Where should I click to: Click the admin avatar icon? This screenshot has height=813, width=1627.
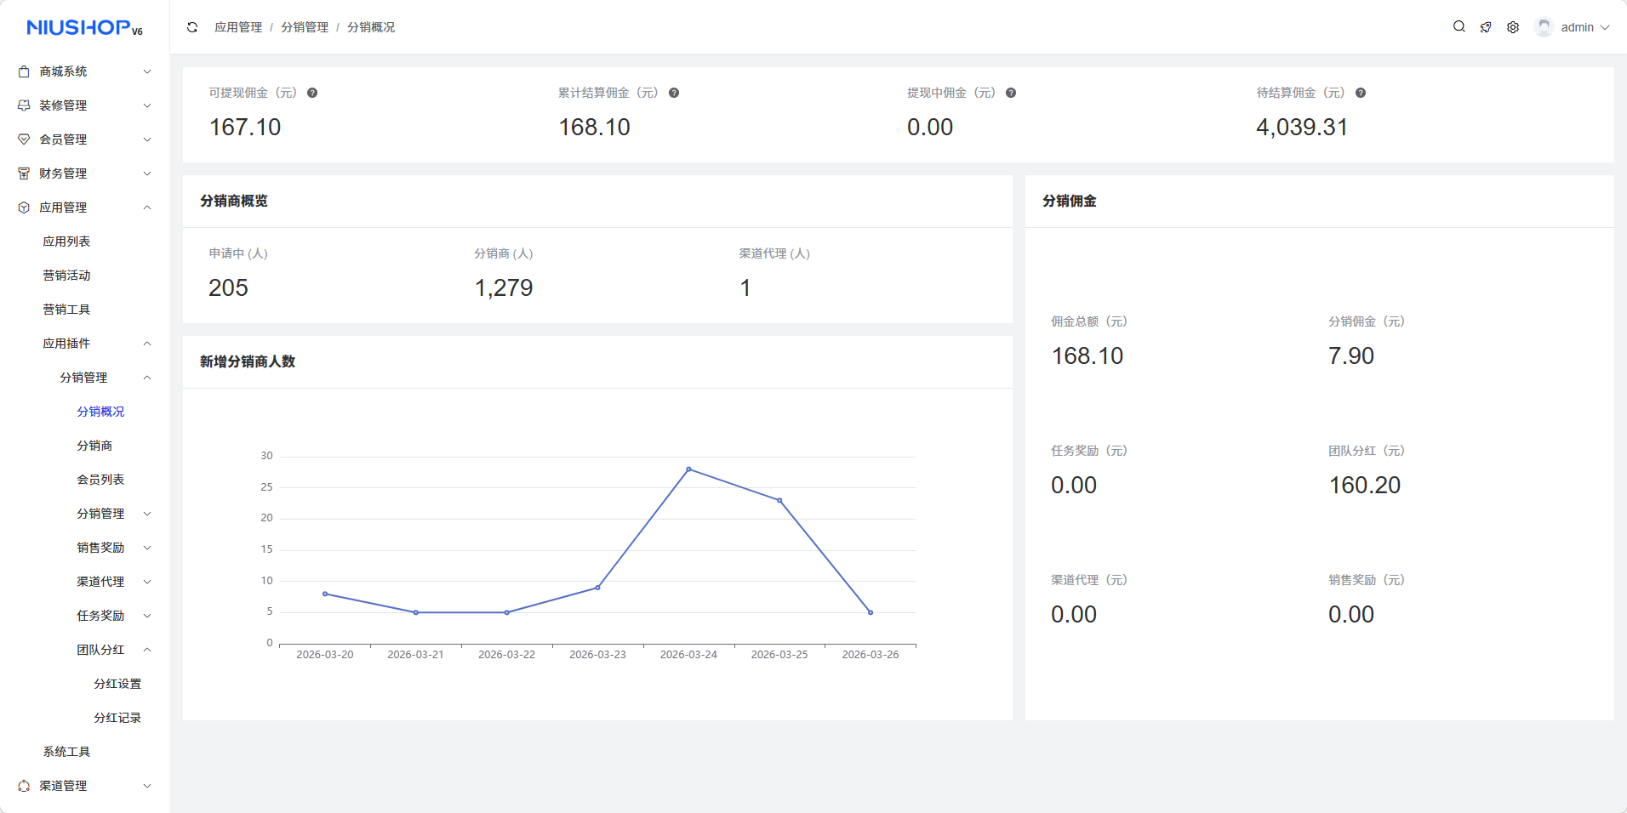point(1544,27)
